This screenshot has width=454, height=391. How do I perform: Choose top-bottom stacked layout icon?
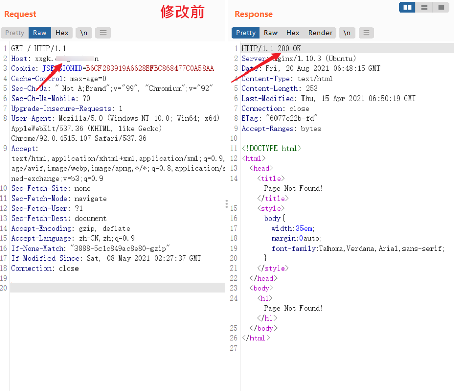point(424,7)
